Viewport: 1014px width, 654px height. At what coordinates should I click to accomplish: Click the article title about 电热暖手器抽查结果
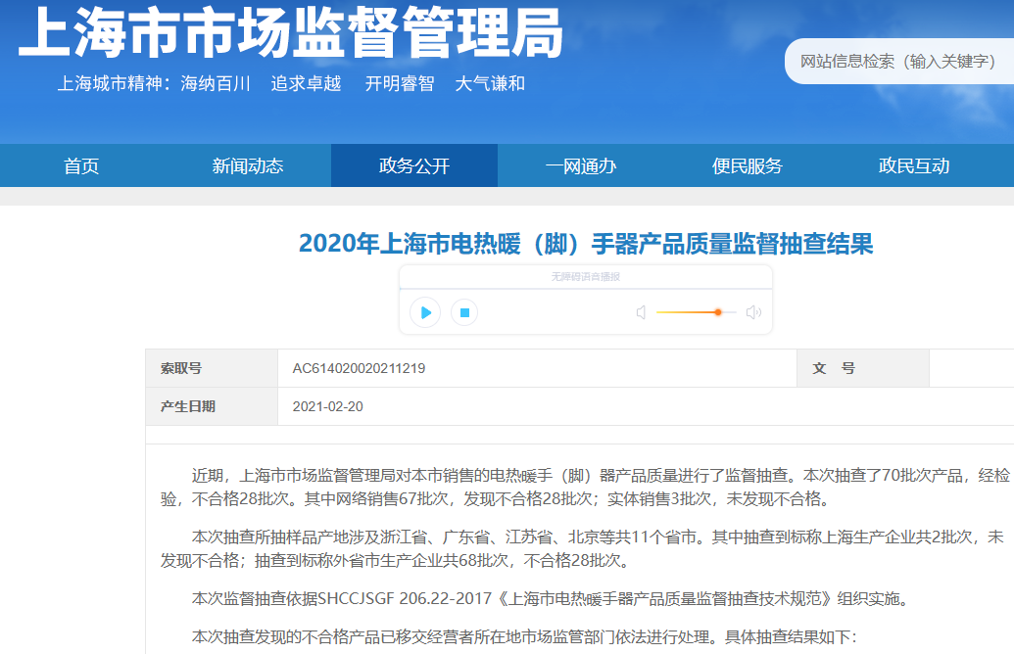586,244
